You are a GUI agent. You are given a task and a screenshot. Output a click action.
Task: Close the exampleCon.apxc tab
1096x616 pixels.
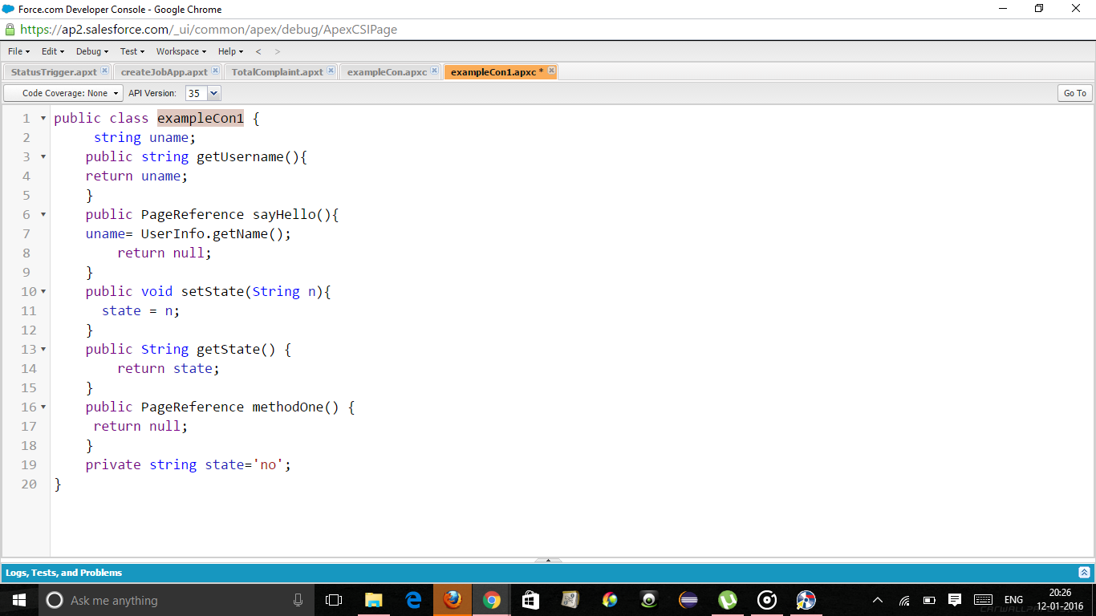coord(435,71)
